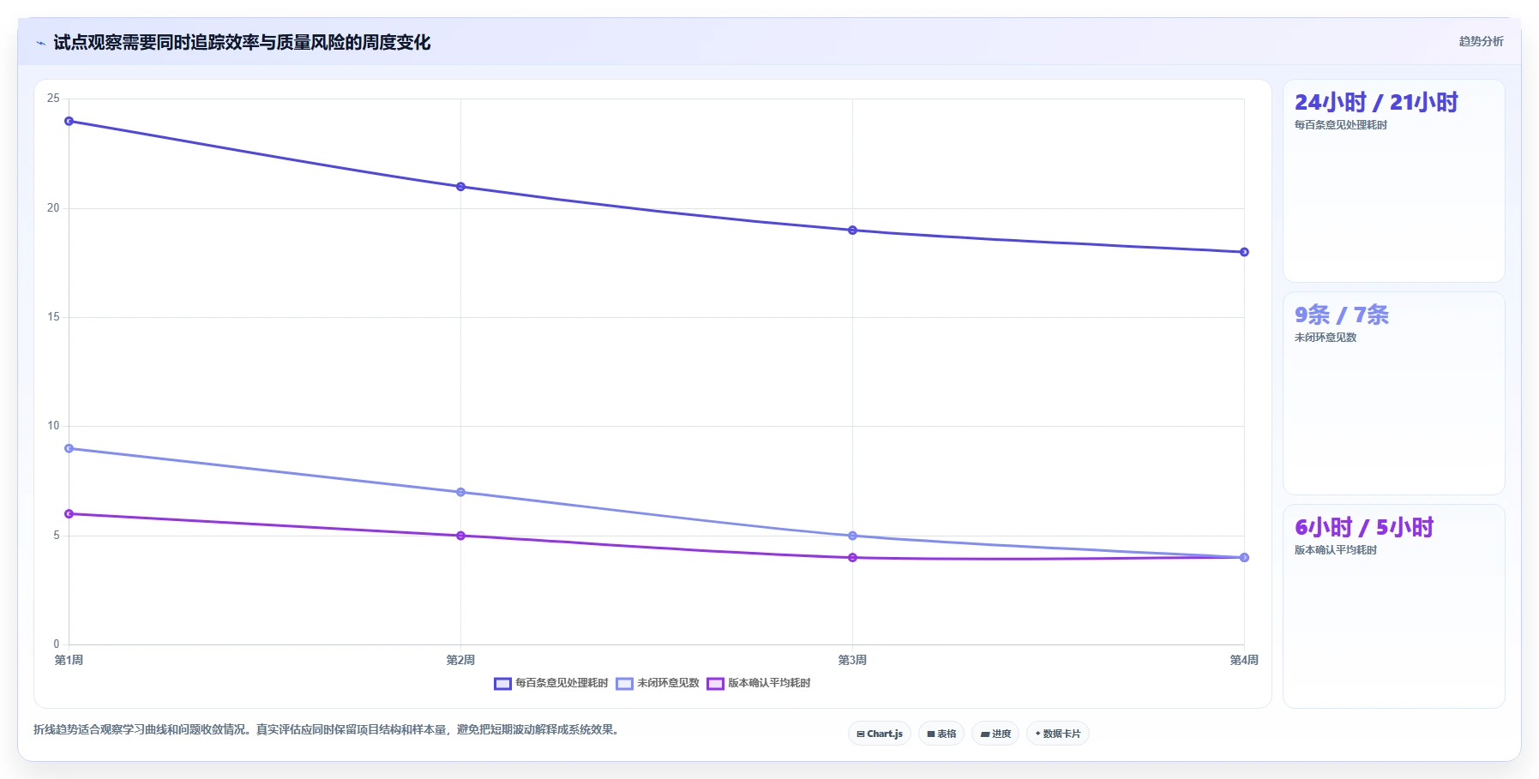This screenshot has height=779, width=1539.
Task: Click the 第1周 x-axis label
Action: point(69,660)
